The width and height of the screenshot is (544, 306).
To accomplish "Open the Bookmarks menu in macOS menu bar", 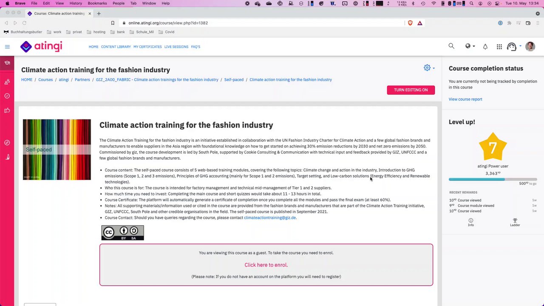I will pyautogui.click(x=97, y=3).
